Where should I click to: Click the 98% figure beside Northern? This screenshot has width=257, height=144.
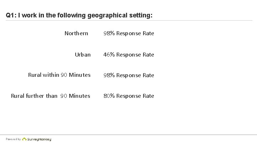(109, 33)
